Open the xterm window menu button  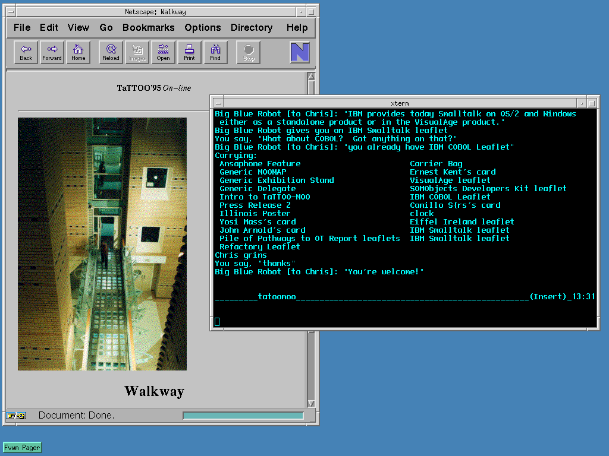point(219,103)
